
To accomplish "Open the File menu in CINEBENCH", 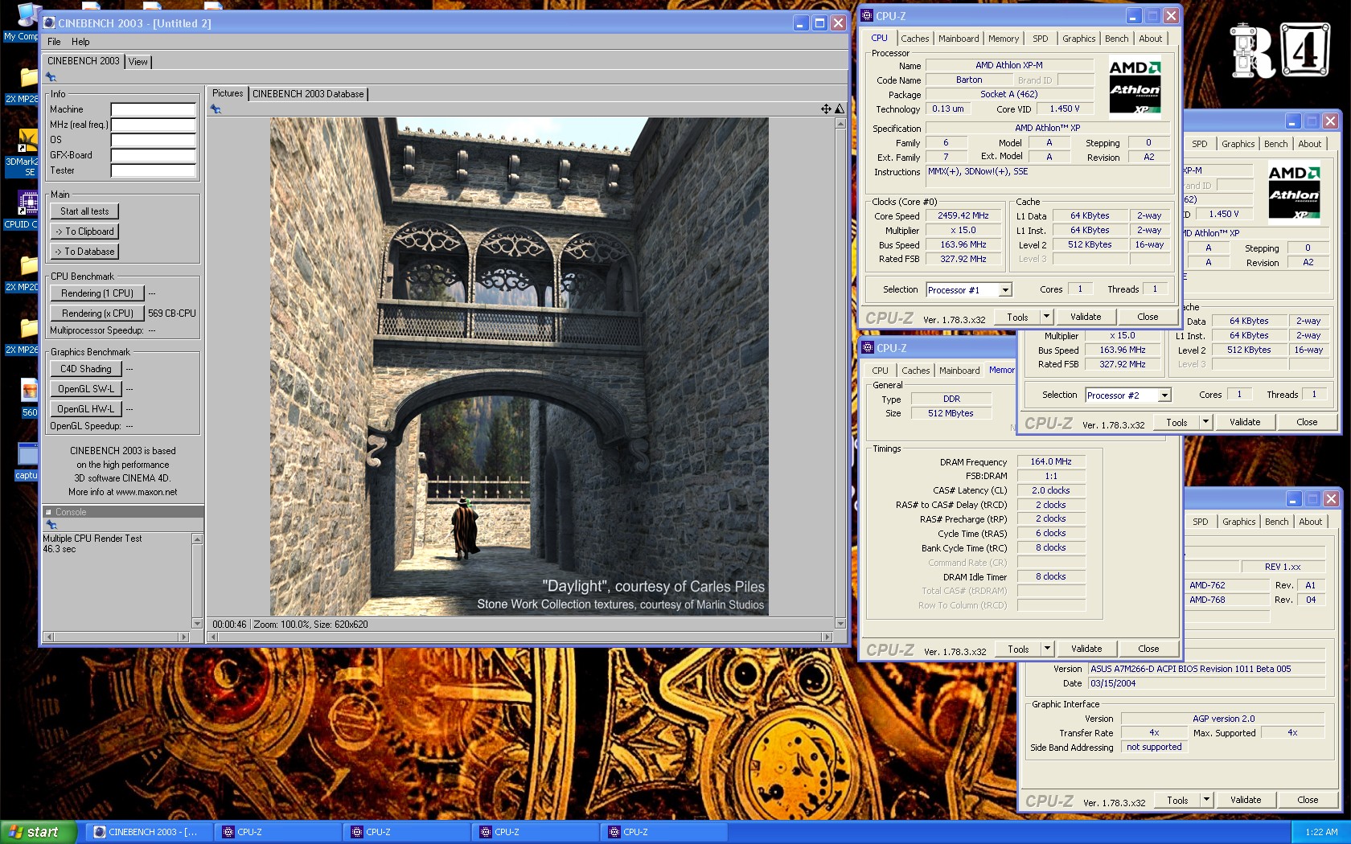I will pos(54,42).
